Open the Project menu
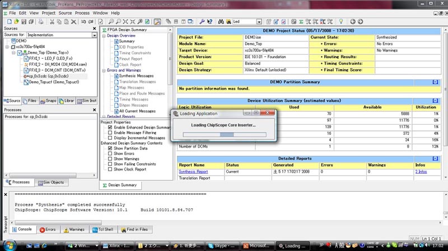Image resolution: width=448 pixels, height=251 pixels. pos(48,13)
